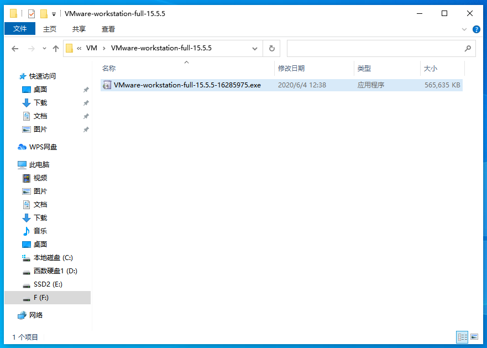Click the 应用程序 type cell
487x348 pixels.
(370, 85)
